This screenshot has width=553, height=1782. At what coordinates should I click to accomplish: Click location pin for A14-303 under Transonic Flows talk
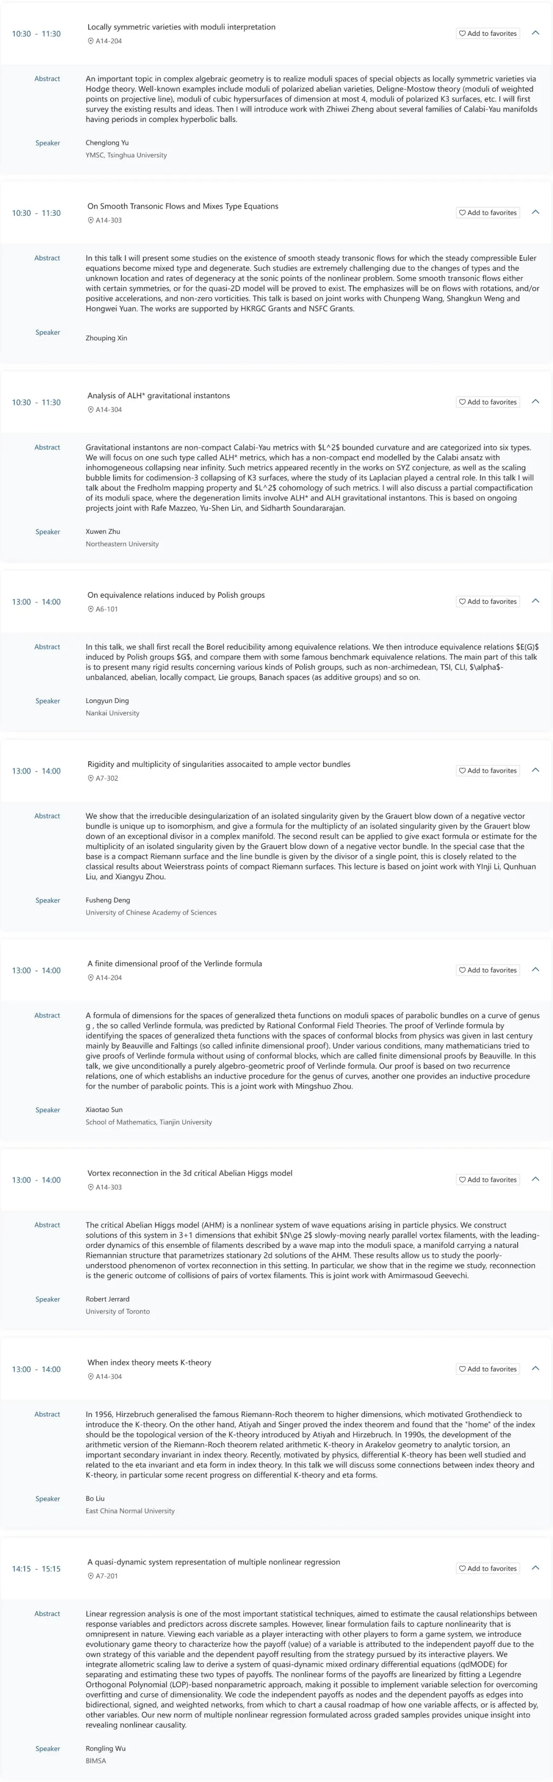coord(91,220)
